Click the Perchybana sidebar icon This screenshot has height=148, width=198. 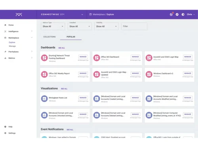point(5,52)
